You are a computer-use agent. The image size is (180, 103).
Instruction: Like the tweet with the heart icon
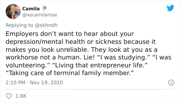[9, 96]
